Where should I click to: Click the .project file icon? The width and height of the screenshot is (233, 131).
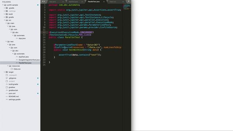click(x=7, y=81)
